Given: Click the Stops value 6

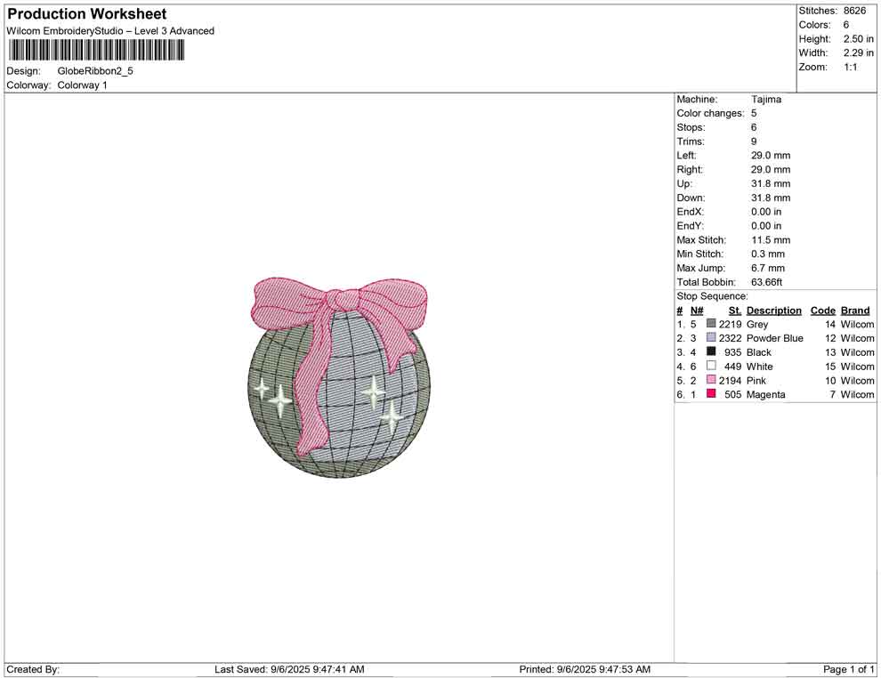Looking at the screenshot, I should (754, 127).
